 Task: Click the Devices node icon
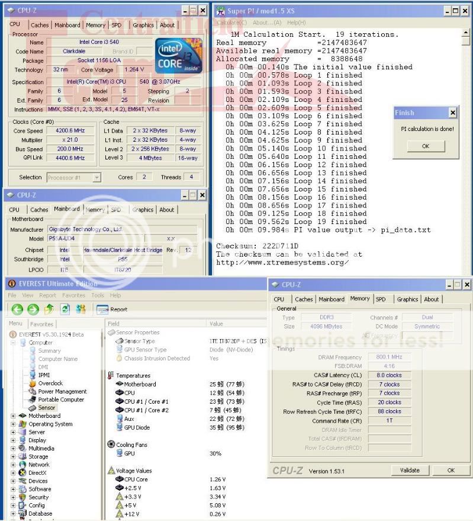click(x=22, y=481)
